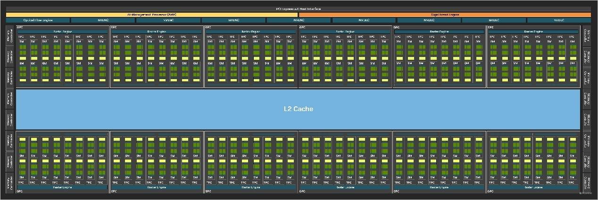Select the orange GigaThread Engine bar

(445, 15)
